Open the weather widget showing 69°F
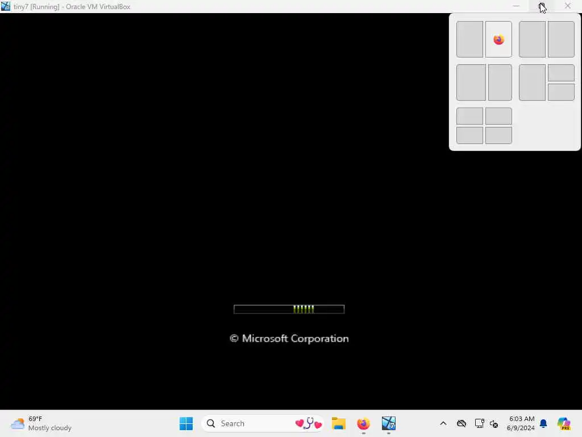Image resolution: width=582 pixels, height=437 pixels. 41,423
